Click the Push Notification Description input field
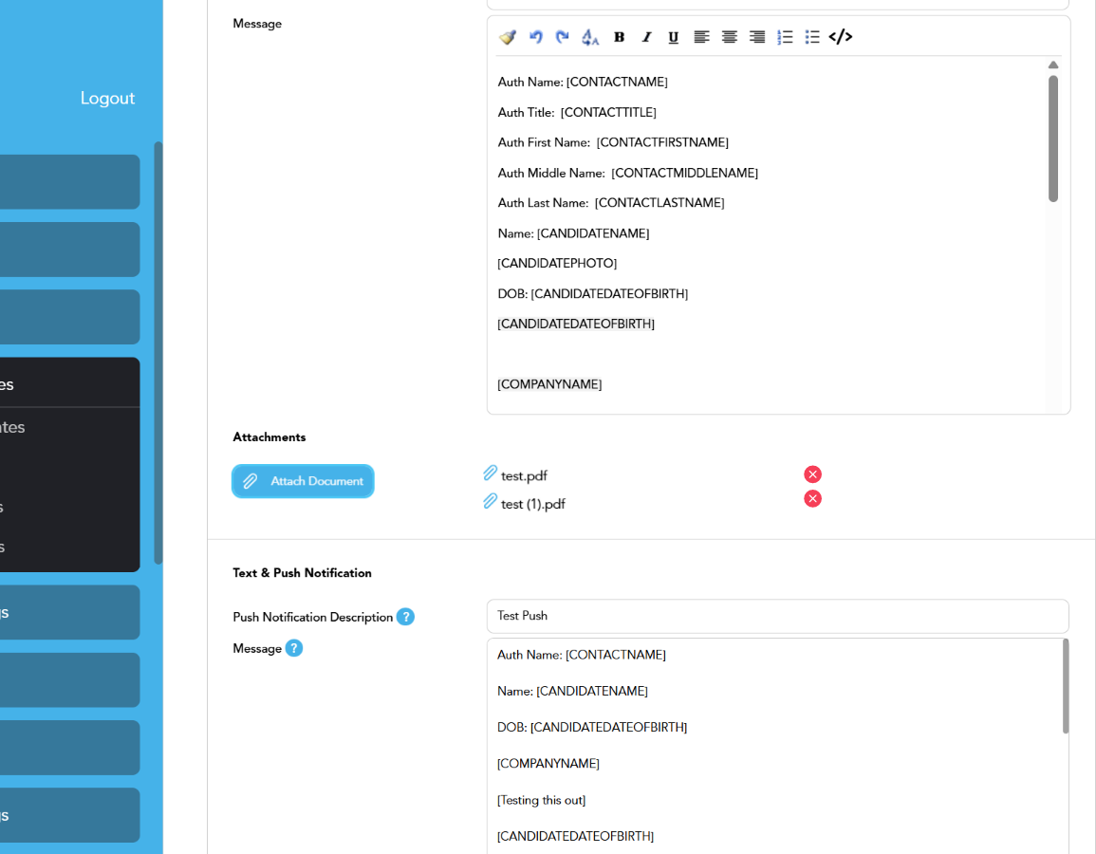 [777, 616]
